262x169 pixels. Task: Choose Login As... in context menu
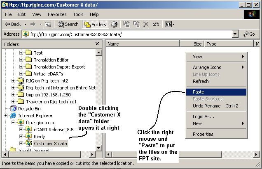coord(216,116)
